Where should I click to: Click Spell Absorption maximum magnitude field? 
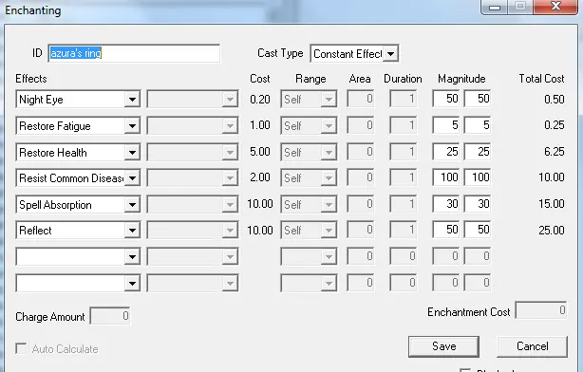(478, 204)
